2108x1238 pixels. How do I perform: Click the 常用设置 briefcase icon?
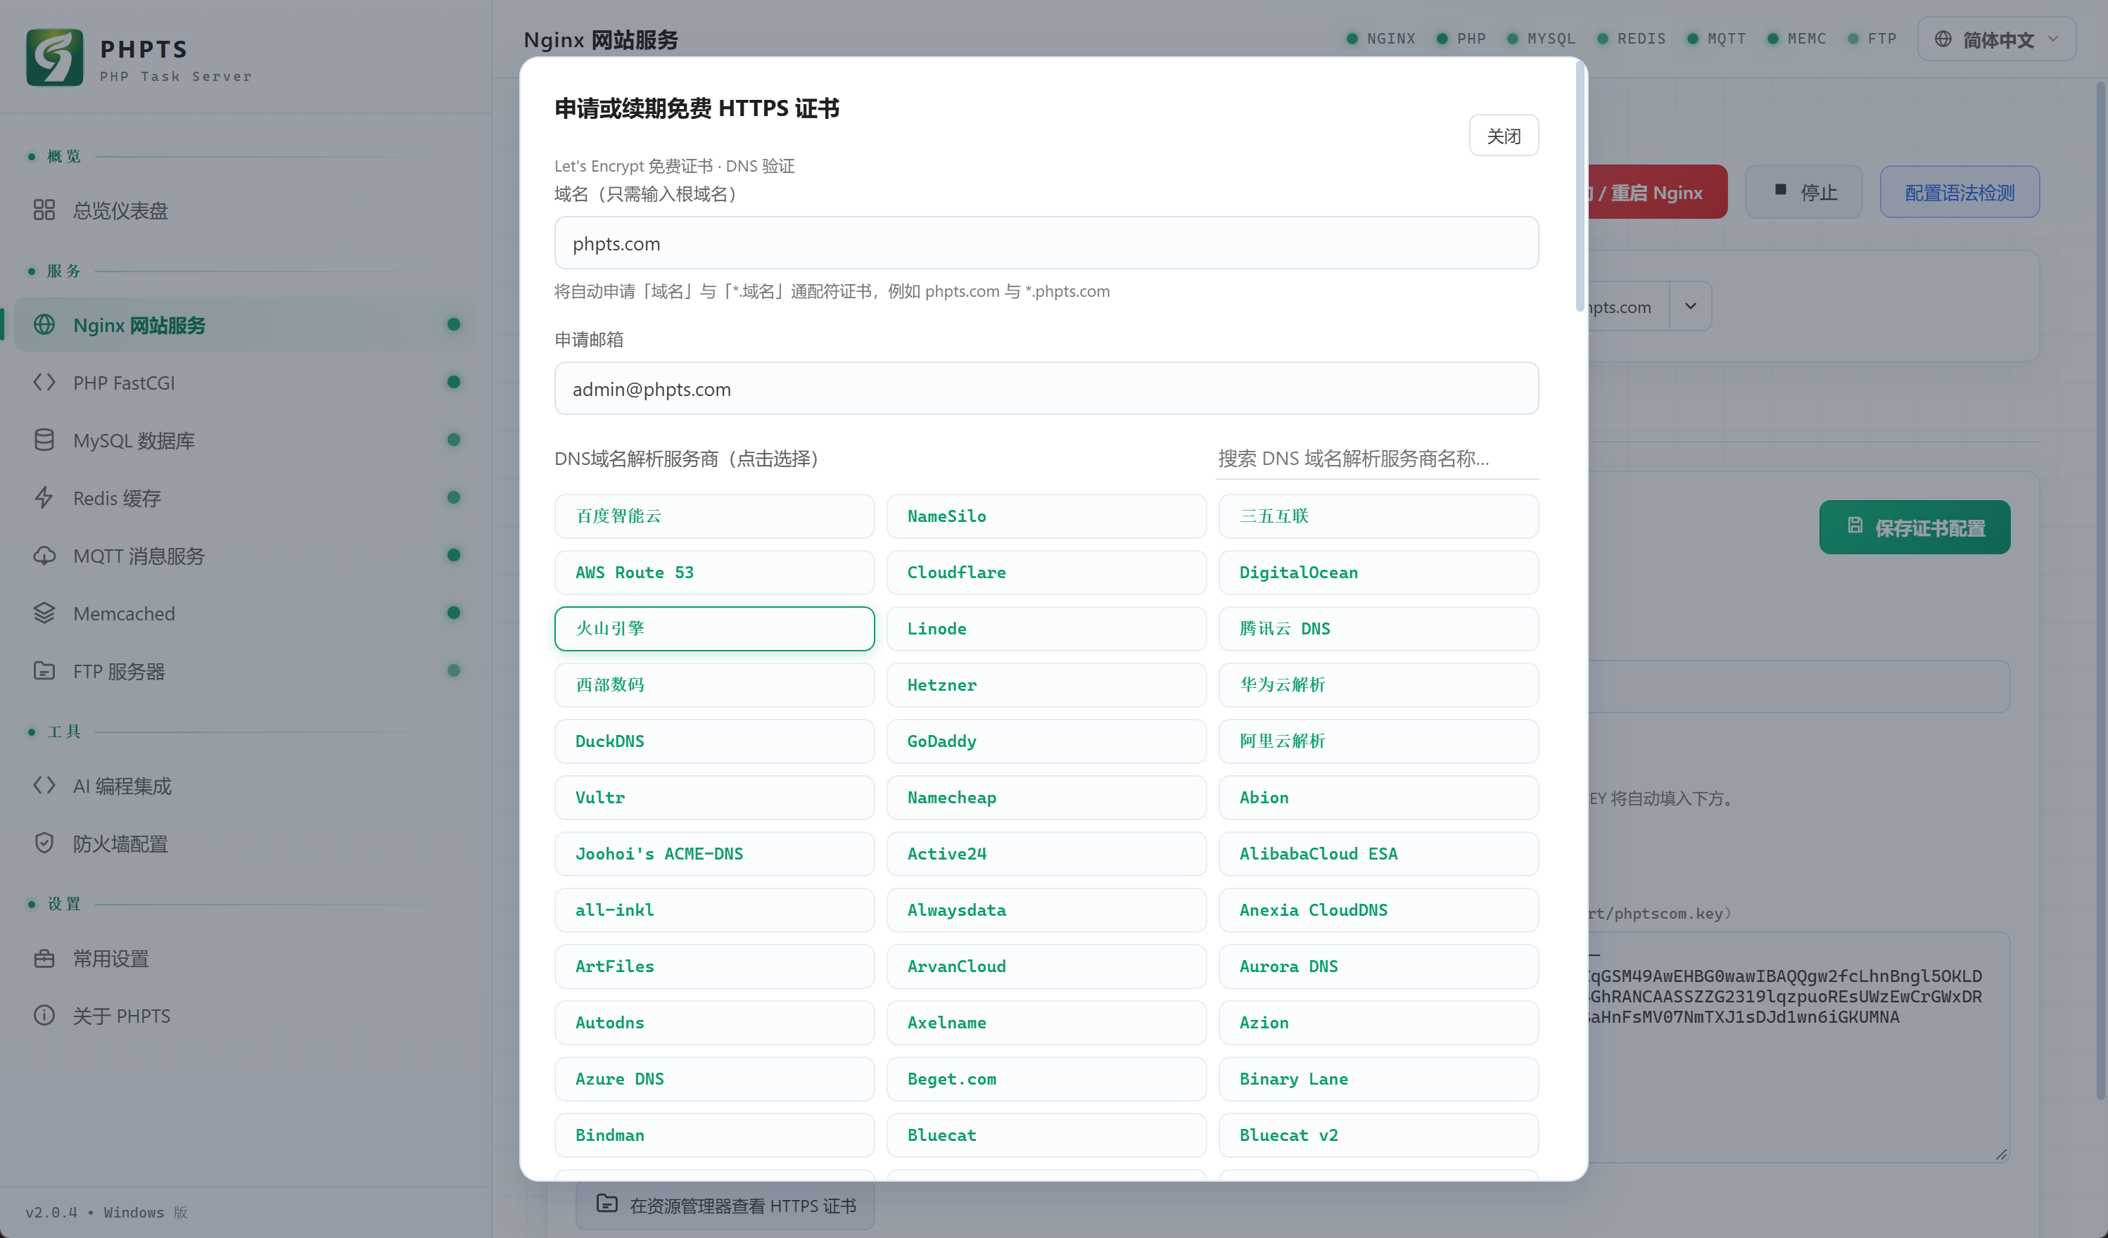pyautogui.click(x=44, y=958)
